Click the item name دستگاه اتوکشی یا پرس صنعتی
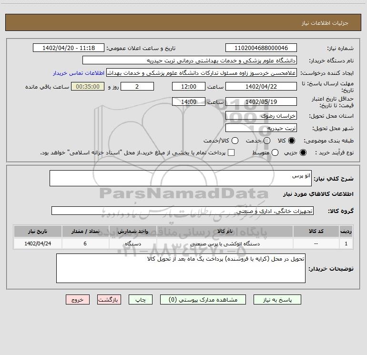 click(224, 243)
